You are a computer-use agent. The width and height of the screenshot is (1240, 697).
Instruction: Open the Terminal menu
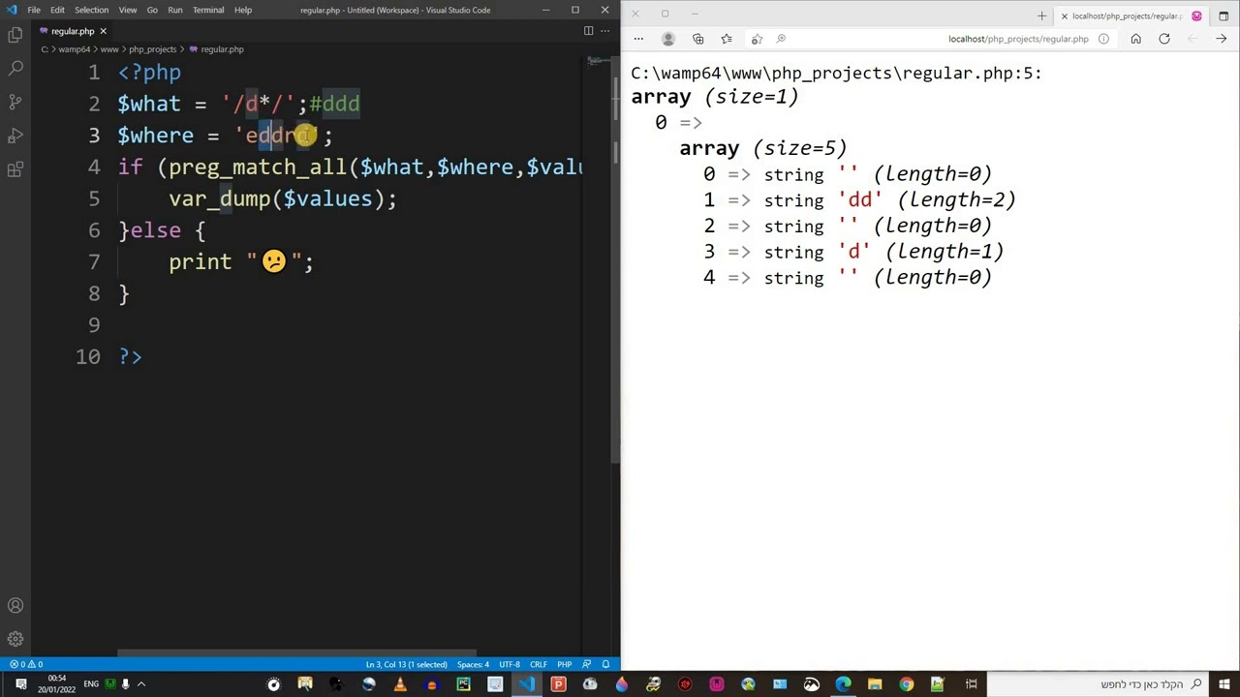click(x=208, y=10)
